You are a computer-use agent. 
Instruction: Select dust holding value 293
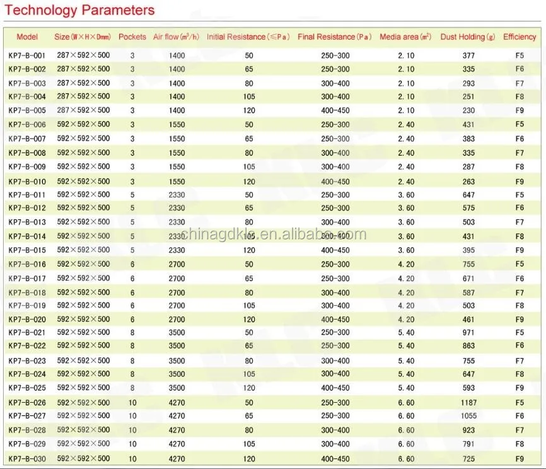[468, 84]
